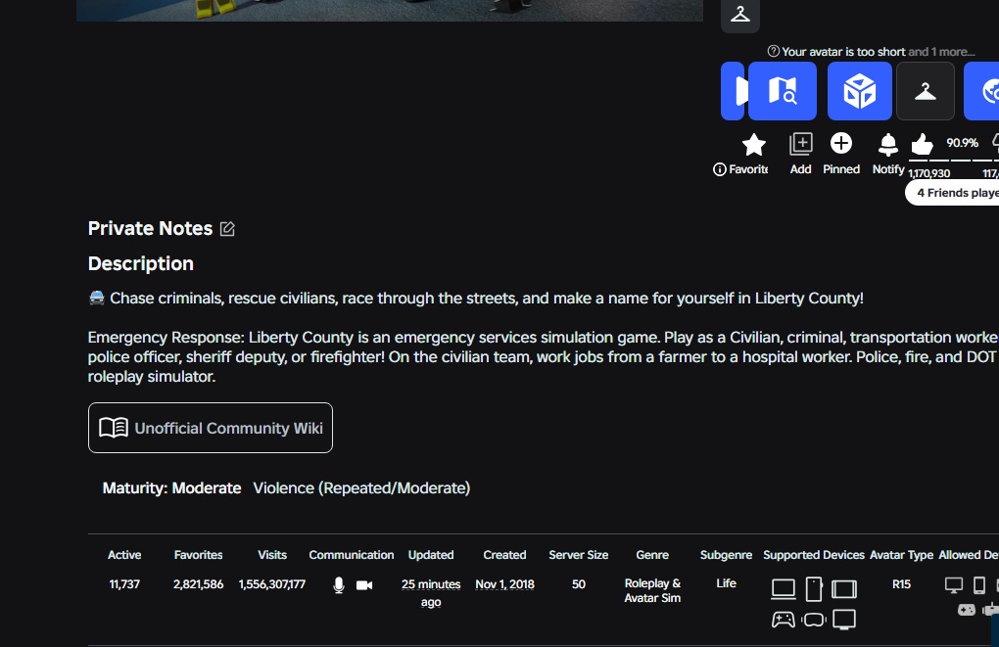Click the Private Notes heading
Screen dimensions: 999x647
151,229
